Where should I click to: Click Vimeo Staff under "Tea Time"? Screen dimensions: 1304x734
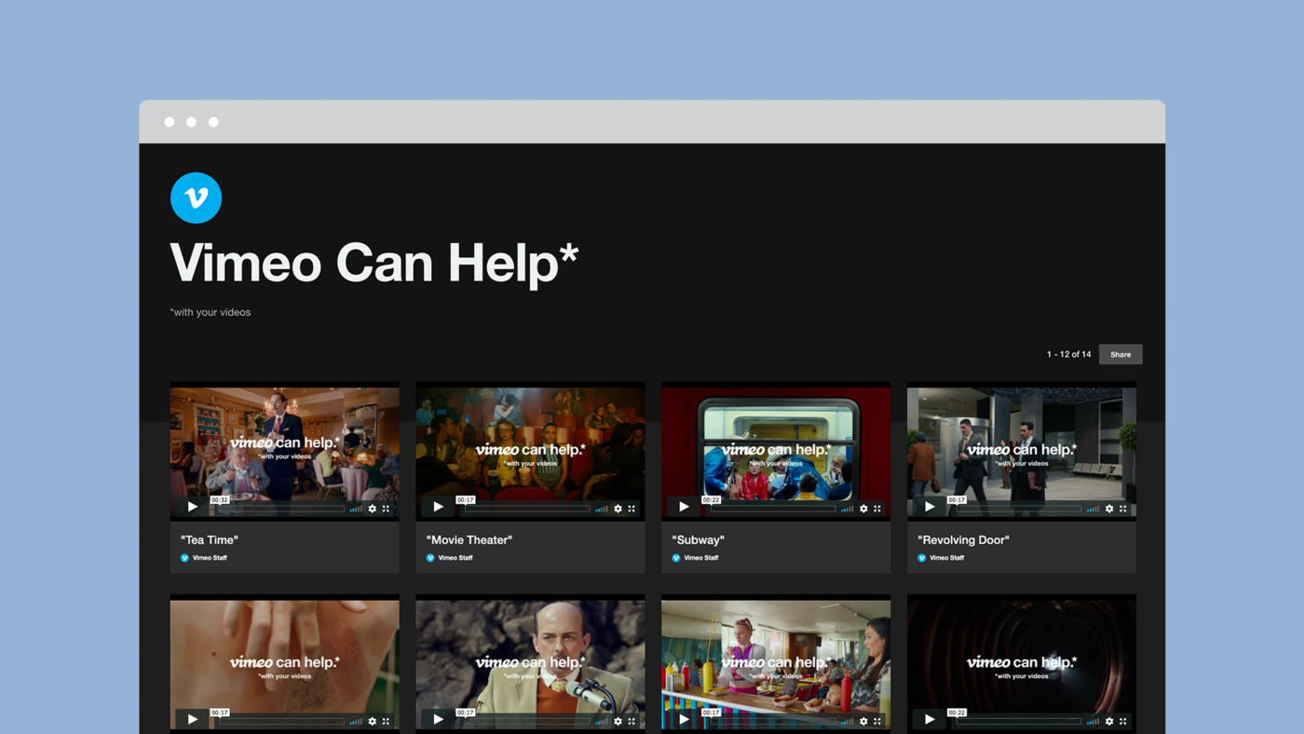[x=210, y=558]
